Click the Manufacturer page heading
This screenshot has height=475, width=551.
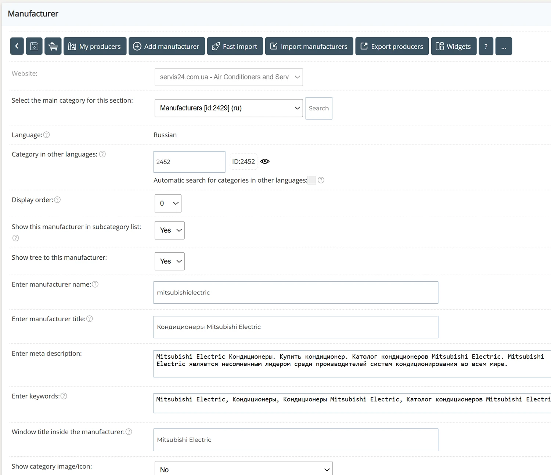coord(33,14)
